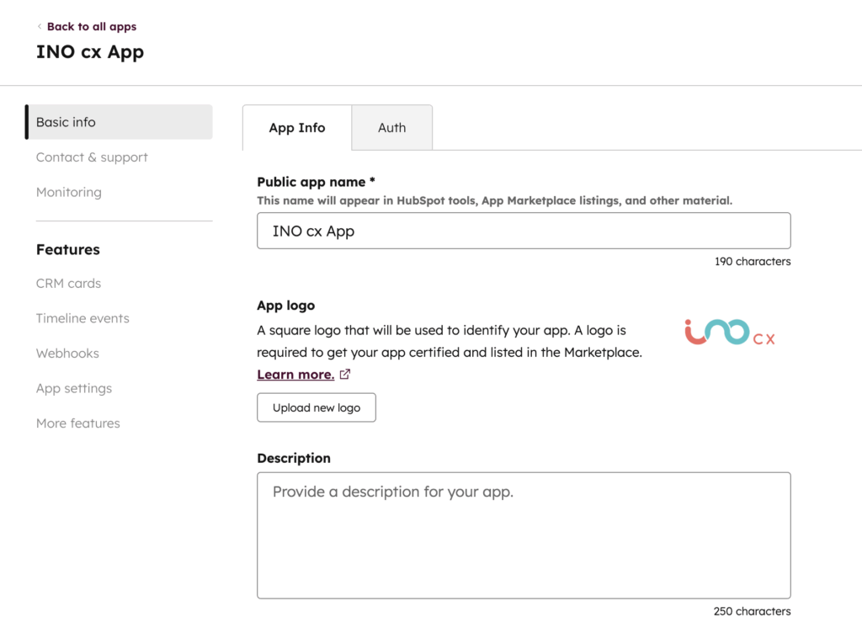Switch to the App Info tab
The width and height of the screenshot is (862, 628).
[297, 128]
